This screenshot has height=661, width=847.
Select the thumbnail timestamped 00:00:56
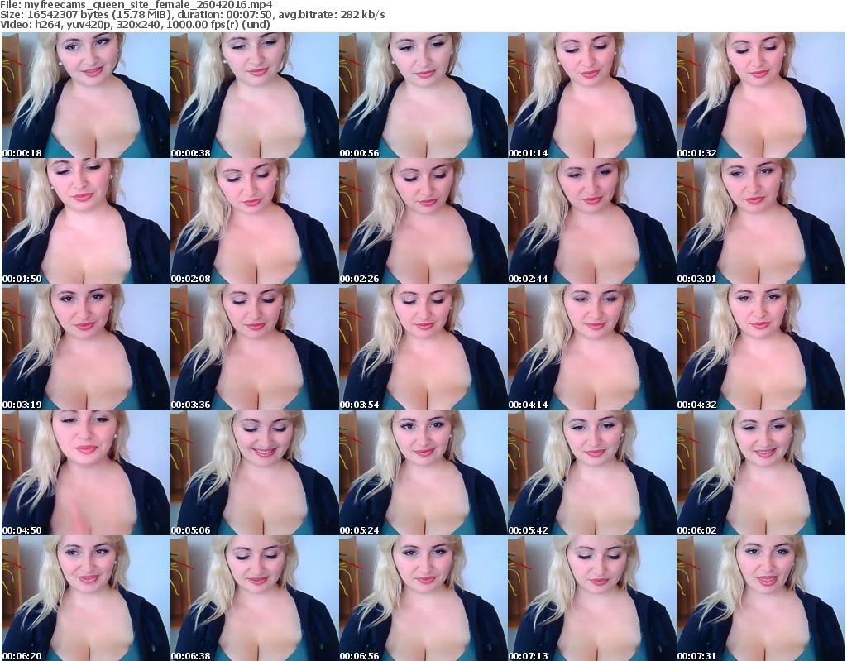click(x=423, y=95)
